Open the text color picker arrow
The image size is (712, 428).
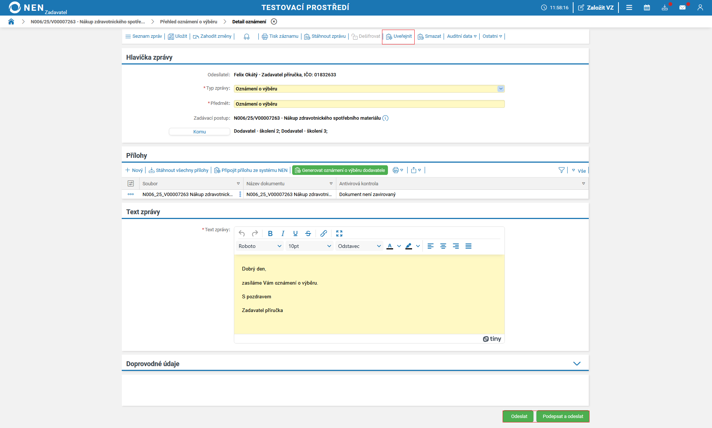pyautogui.click(x=399, y=246)
